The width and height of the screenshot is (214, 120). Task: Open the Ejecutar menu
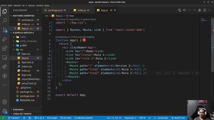(31, 6)
